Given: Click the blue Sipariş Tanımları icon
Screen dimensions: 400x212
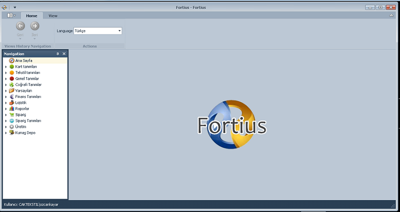Looking at the screenshot, I should (x=11, y=121).
